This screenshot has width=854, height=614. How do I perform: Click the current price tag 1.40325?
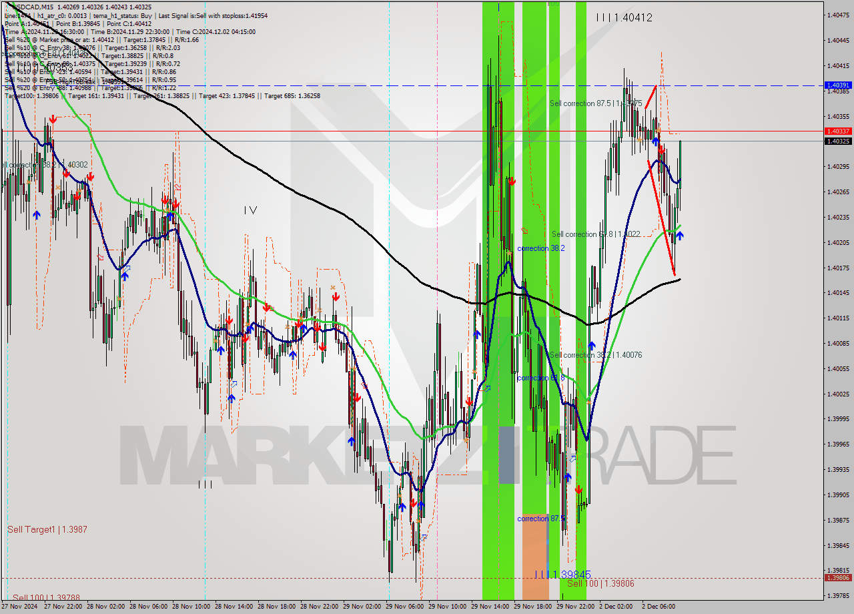pyautogui.click(x=838, y=141)
